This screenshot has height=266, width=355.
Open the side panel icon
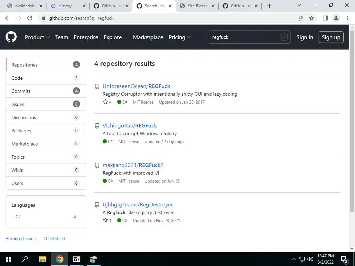tap(325, 18)
